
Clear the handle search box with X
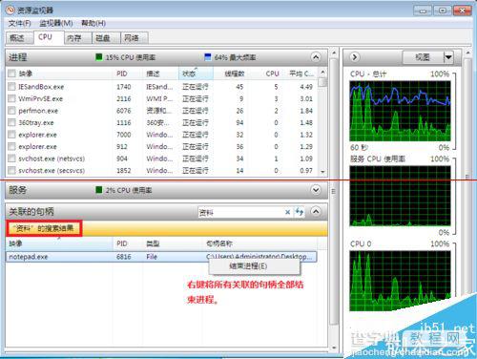(x=287, y=212)
